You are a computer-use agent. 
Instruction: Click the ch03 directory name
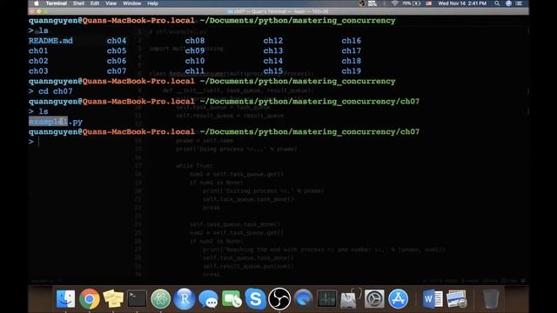pos(38,71)
